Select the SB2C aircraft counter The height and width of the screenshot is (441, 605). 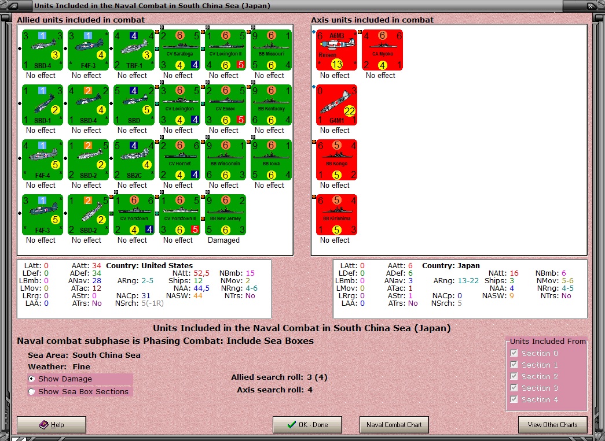pos(134,160)
